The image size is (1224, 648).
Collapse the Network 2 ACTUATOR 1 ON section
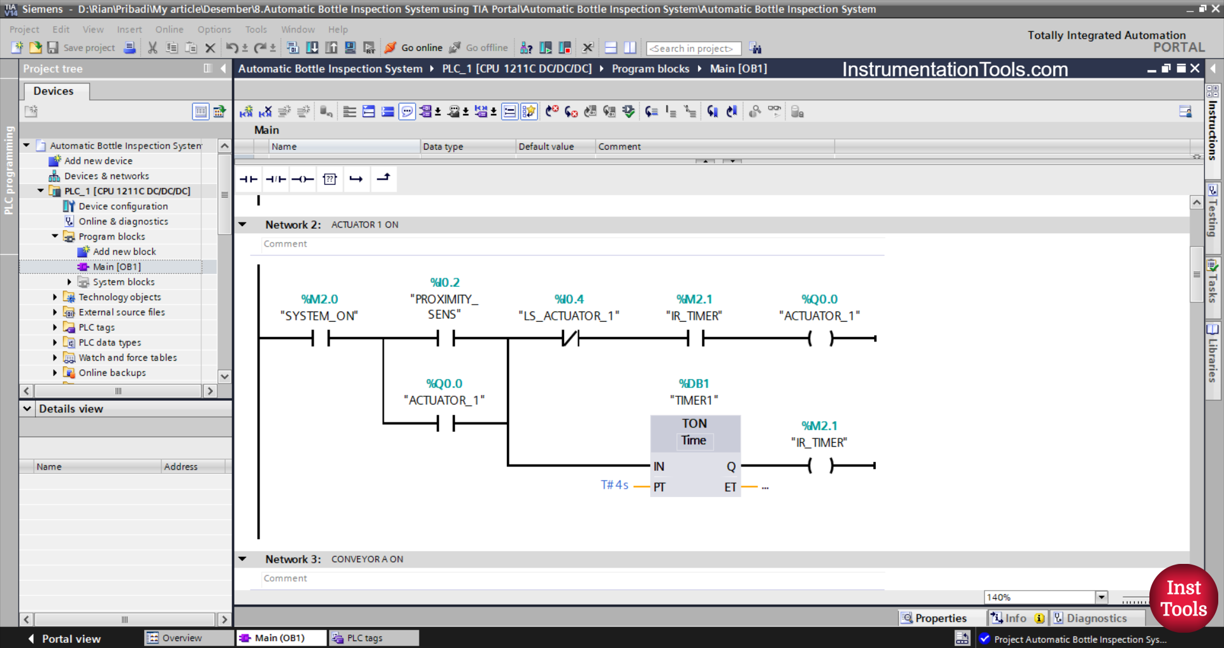point(243,224)
